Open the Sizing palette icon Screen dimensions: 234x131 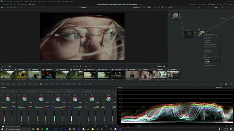pyautogui.click(x=85, y=84)
